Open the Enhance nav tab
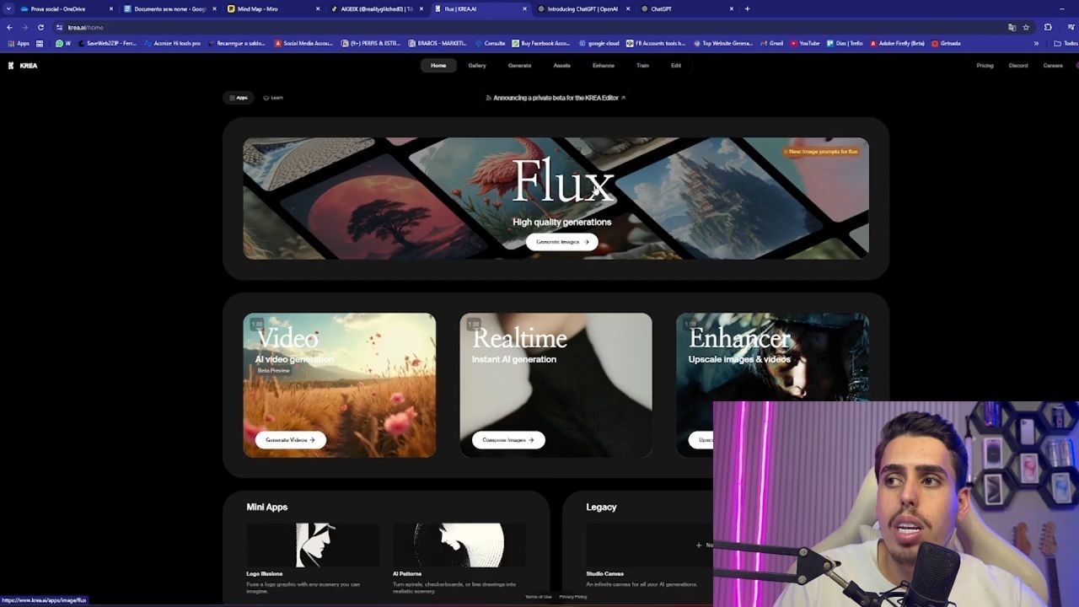Screen dimensions: 1079x607 tap(603, 66)
